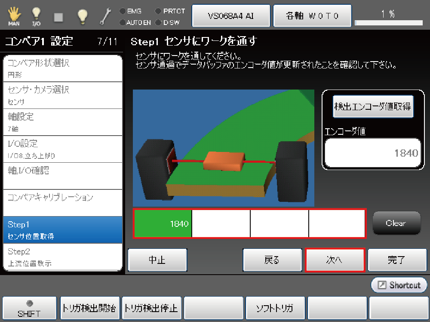Select コンベア形状選択 in step list
Viewport: 430px width, 322px height.
(62, 68)
